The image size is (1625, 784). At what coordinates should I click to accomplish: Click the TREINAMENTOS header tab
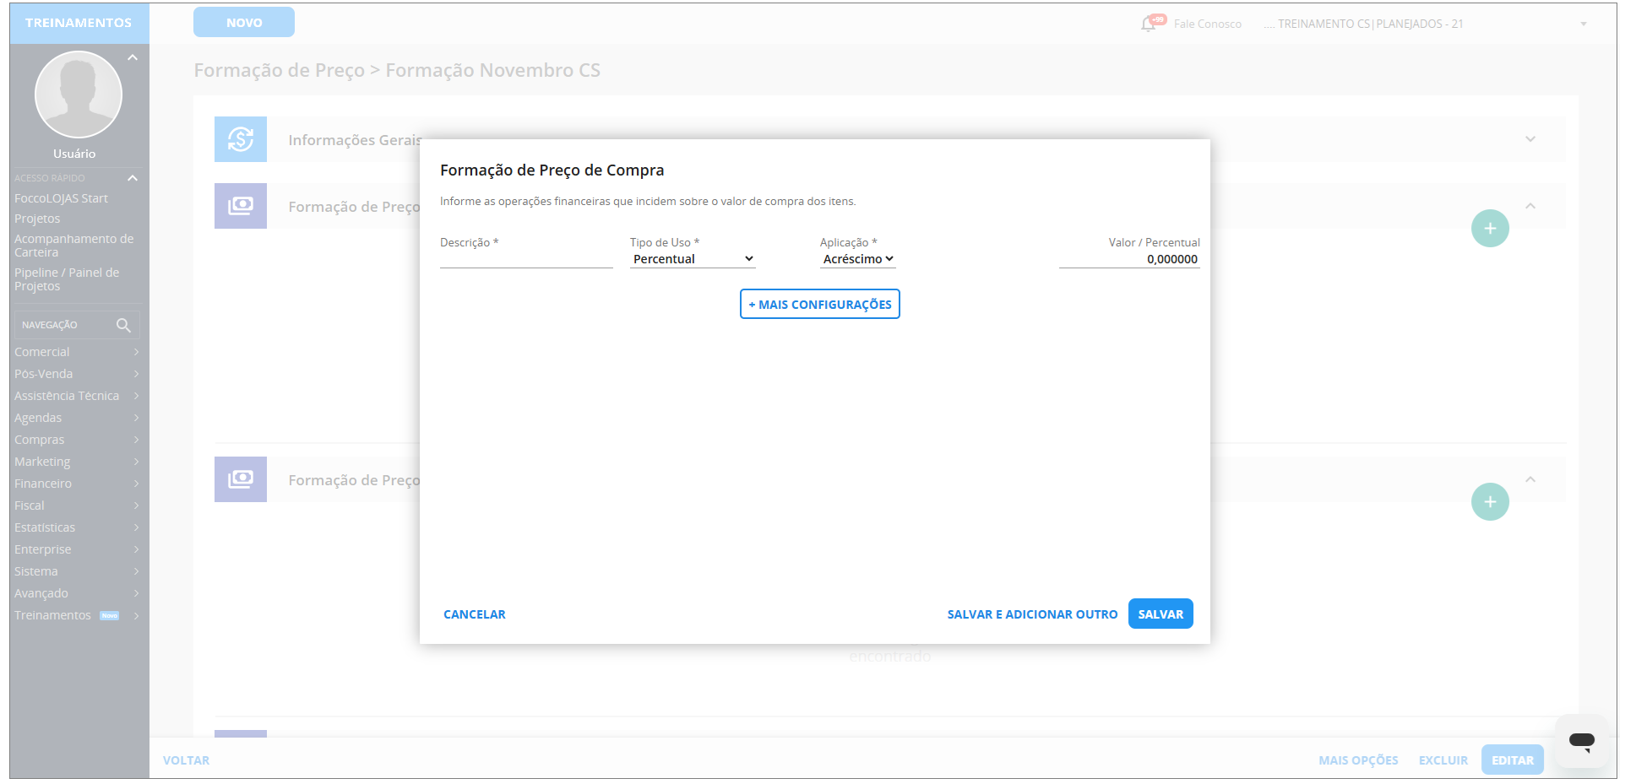[x=79, y=23]
